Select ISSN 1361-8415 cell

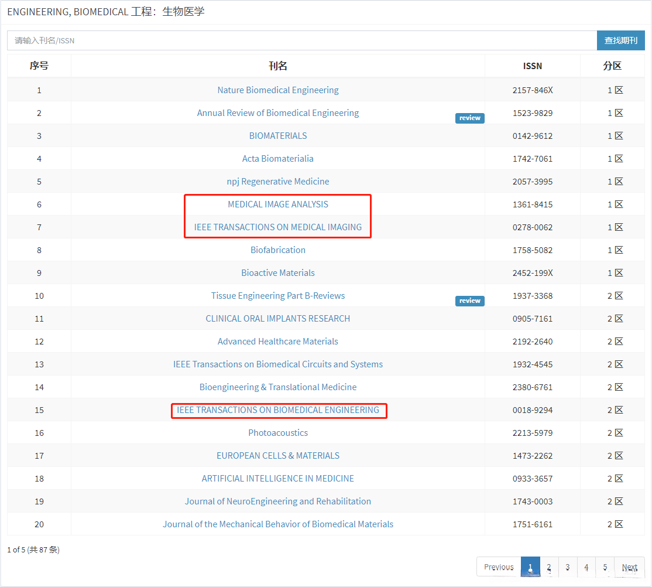[533, 204]
